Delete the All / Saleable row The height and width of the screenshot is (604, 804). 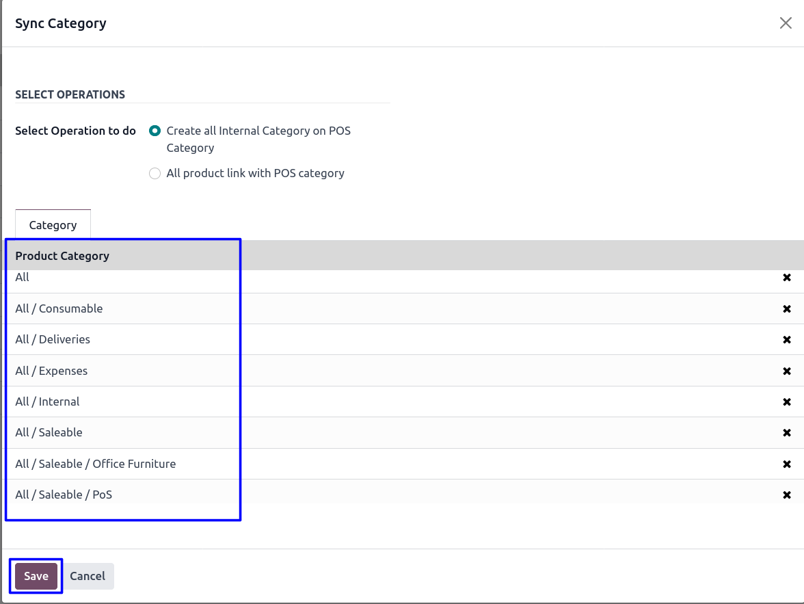point(786,433)
